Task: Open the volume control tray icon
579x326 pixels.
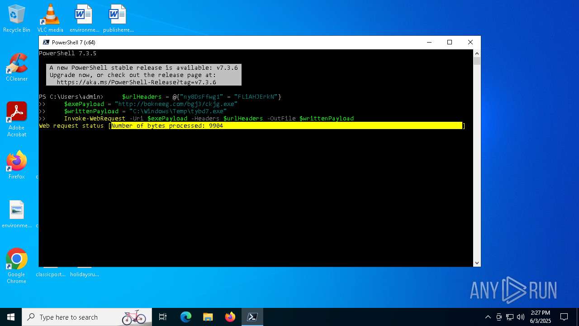Action: point(521,317)
